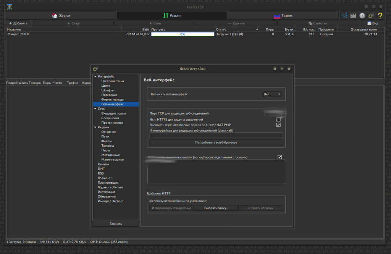391x254 pixels.
Task: Click the settings gear icon in top bar
Action: tap(371, 16)
